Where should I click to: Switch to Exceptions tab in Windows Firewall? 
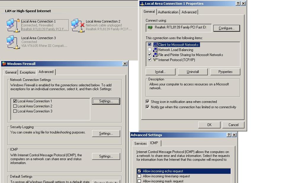point(28,72)
